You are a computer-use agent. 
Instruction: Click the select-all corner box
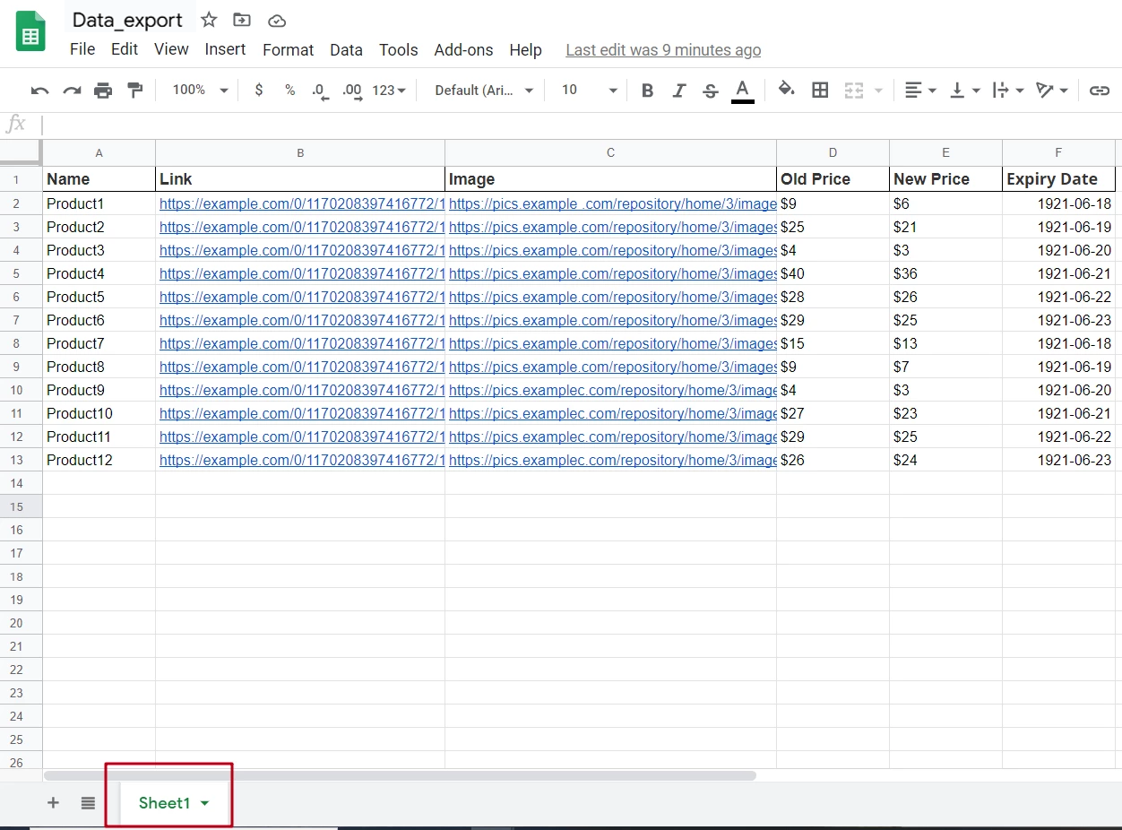click(x=21, y=152)
